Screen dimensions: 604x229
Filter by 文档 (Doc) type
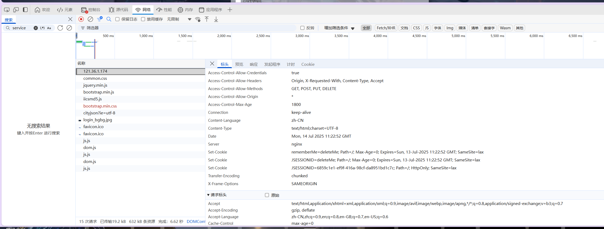click(x=404, y=28)
